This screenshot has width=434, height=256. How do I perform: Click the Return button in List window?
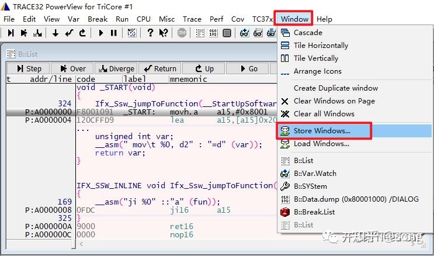coord(160,69)
